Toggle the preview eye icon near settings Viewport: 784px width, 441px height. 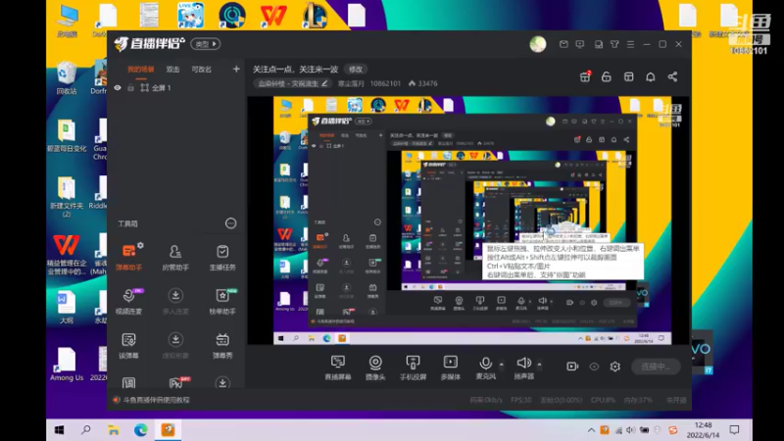(594, 367)
